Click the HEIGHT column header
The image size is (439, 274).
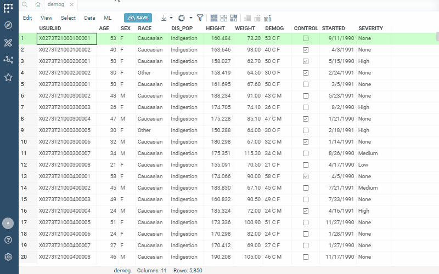click(x=215, y=28)
